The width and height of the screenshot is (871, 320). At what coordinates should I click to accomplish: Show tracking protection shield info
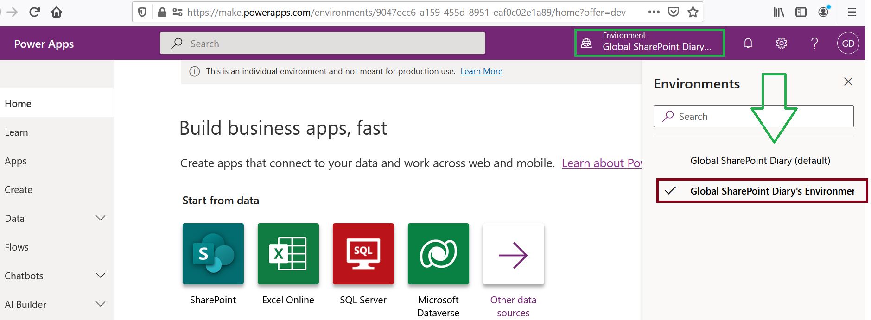(x=143, y=12)
